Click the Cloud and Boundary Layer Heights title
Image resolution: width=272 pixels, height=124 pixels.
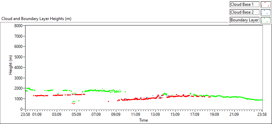point(36,19)
